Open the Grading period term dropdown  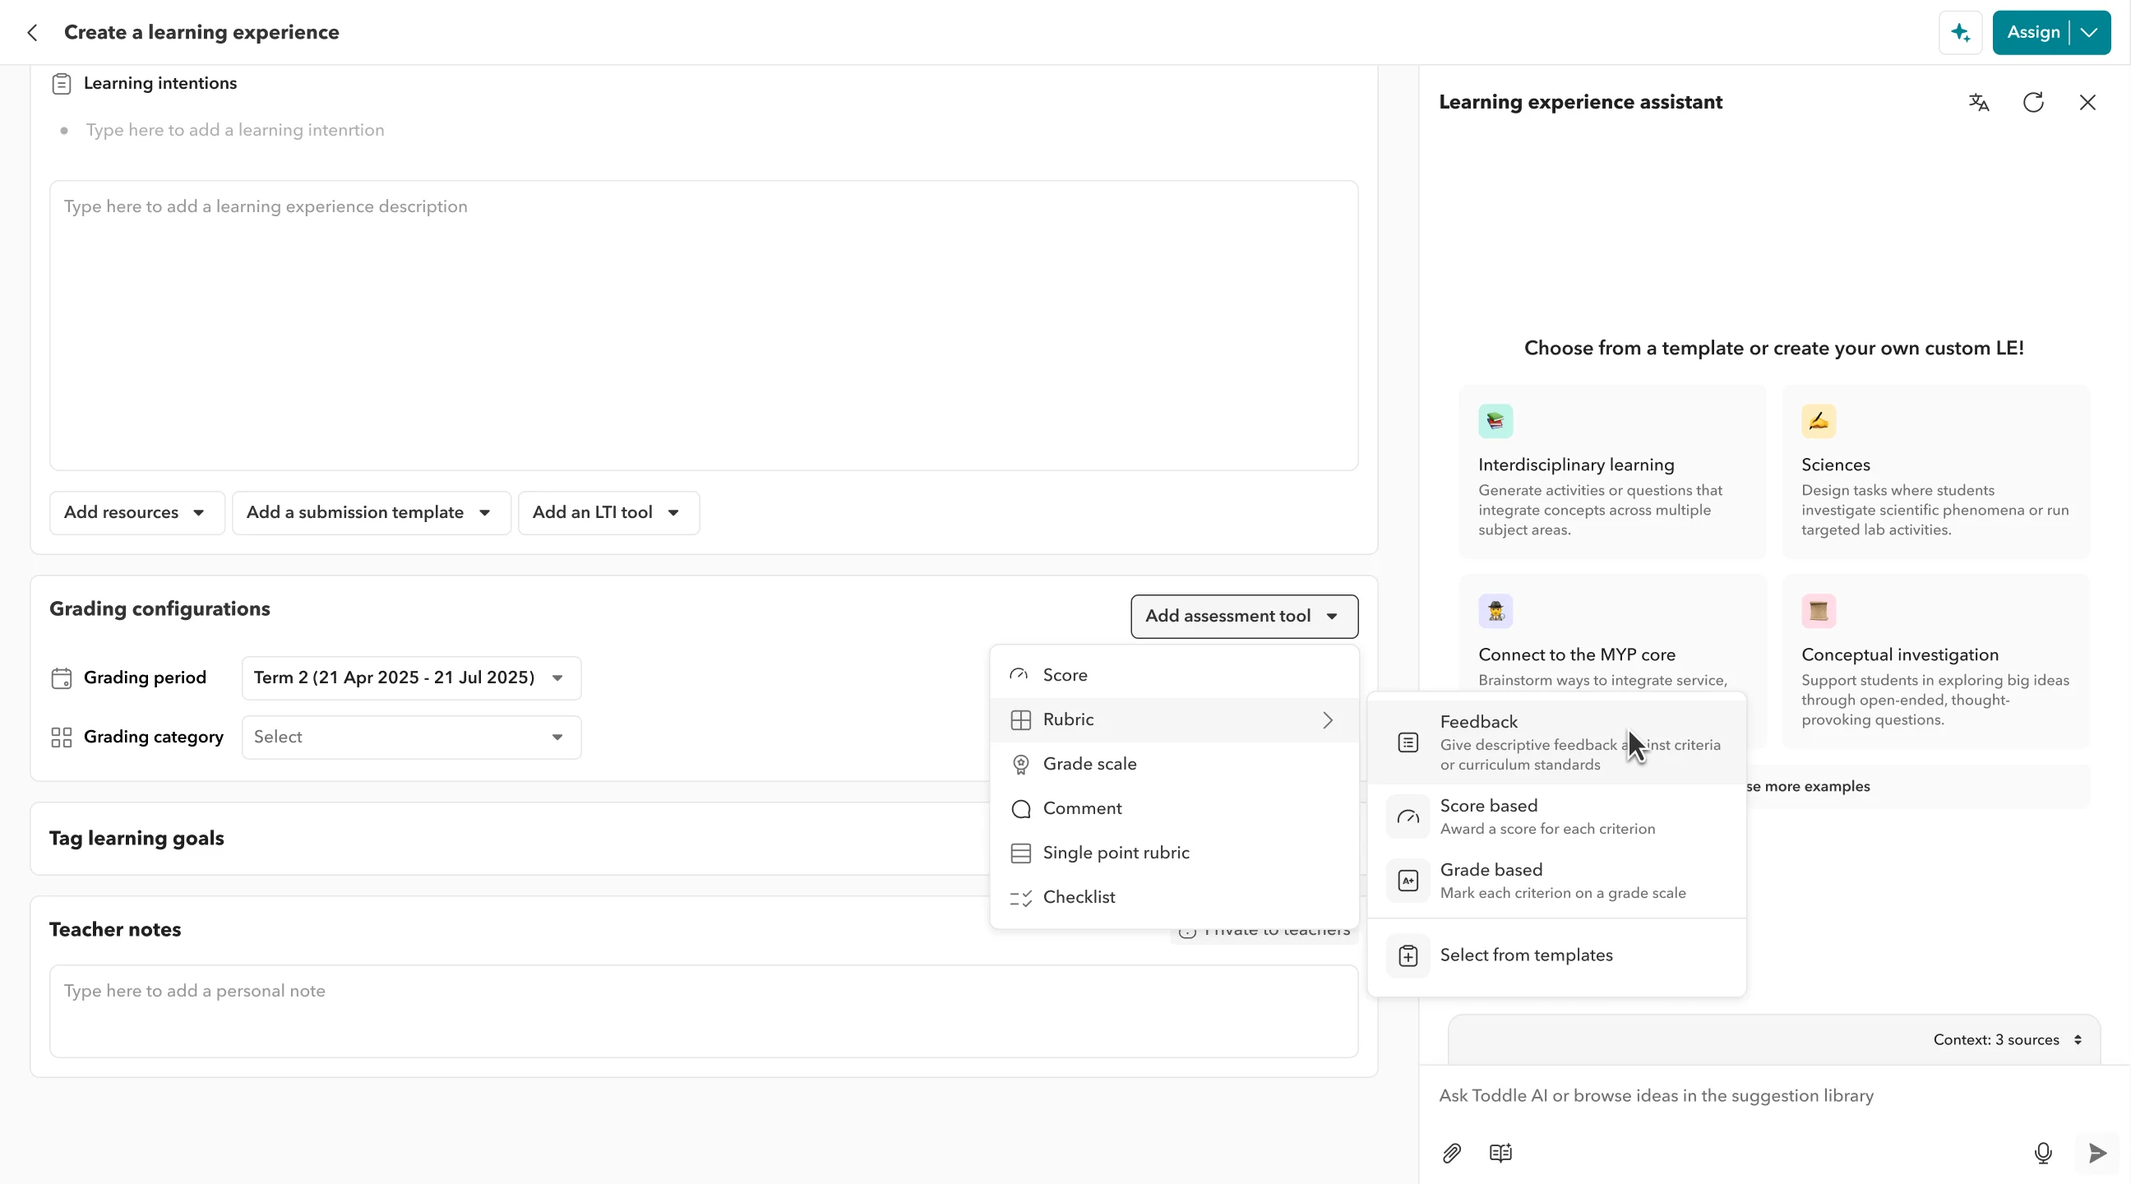click(x=411, y=678)
